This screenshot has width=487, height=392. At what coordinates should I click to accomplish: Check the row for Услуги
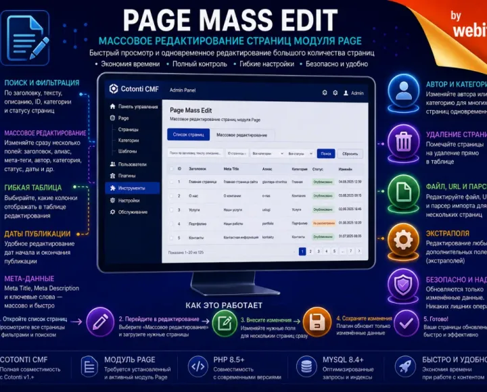pos(171,210)
